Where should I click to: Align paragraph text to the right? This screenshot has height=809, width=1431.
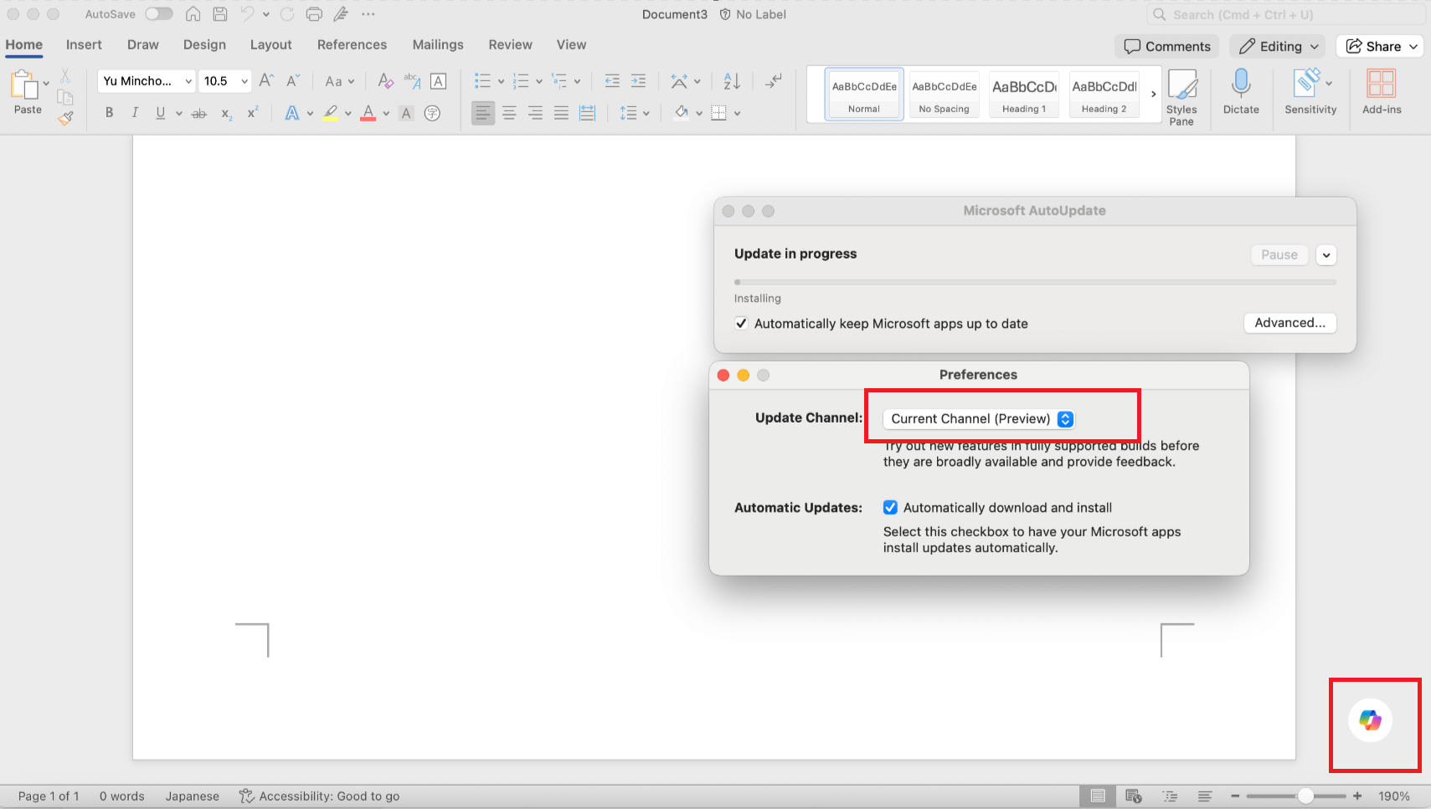pyautogui.click(x=535, y=113)
